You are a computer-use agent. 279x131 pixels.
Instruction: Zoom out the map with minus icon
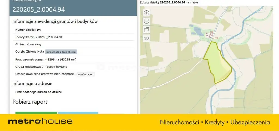(147, 21)
